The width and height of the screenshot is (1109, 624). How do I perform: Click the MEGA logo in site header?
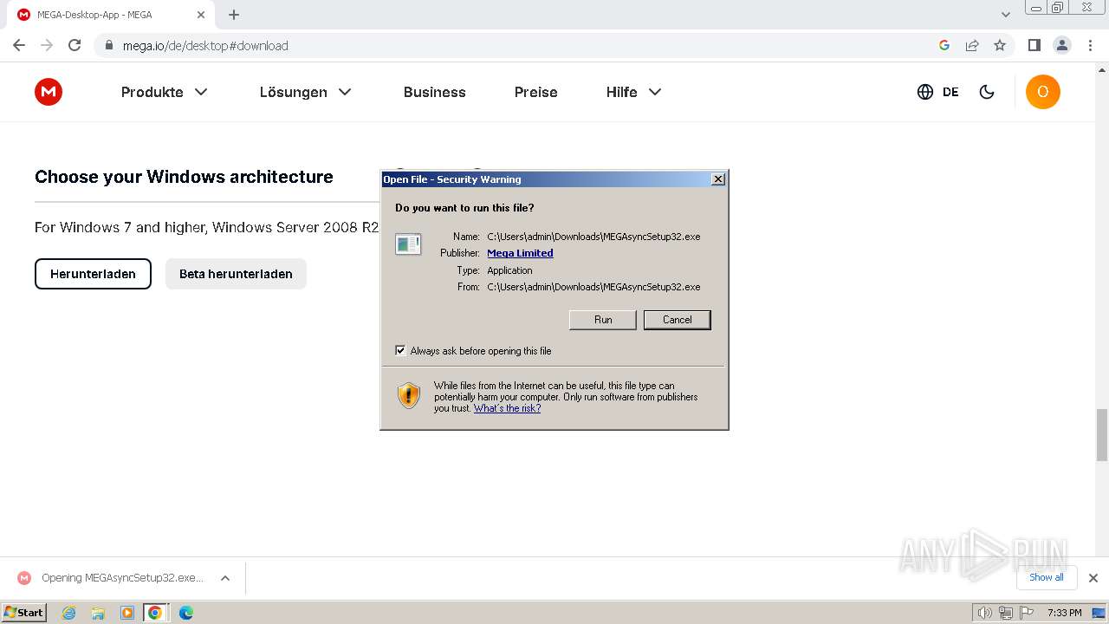(49, 92)
